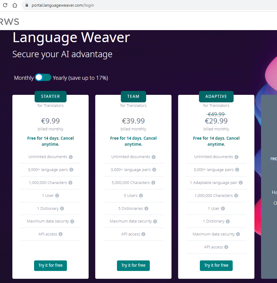Image resolution: width=277 pixels, height=283 pixels.
Task: Start free trial on the Starter plan
Action: point(50,266)
